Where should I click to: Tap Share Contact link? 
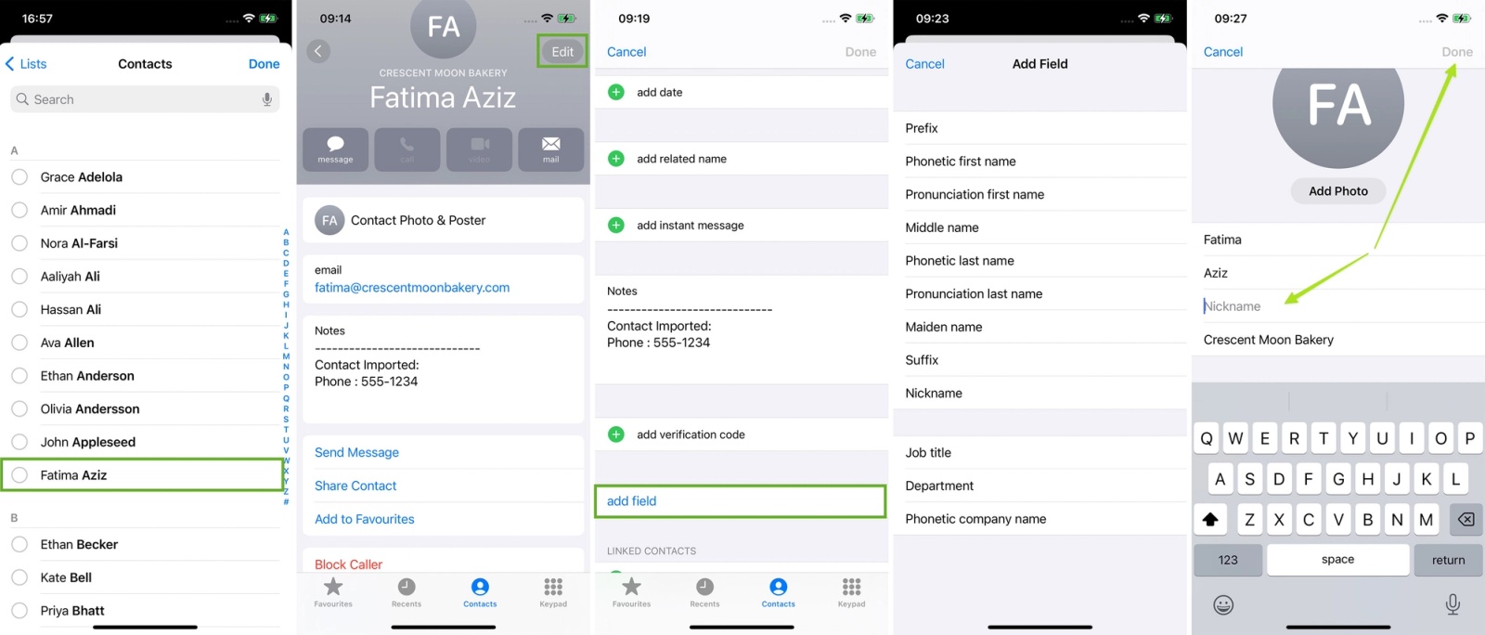tap(355, 486)
